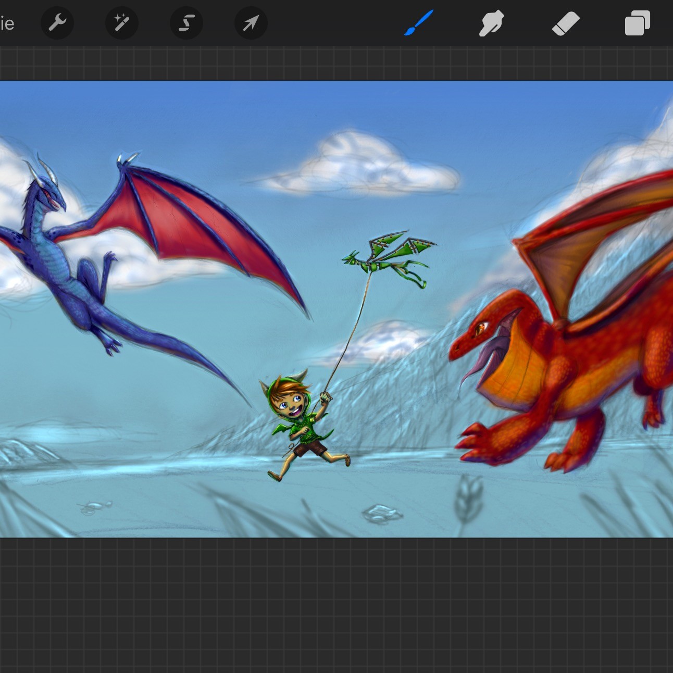
Task: Return to the Procreate Gallery
Action: [x=6, y=23]
